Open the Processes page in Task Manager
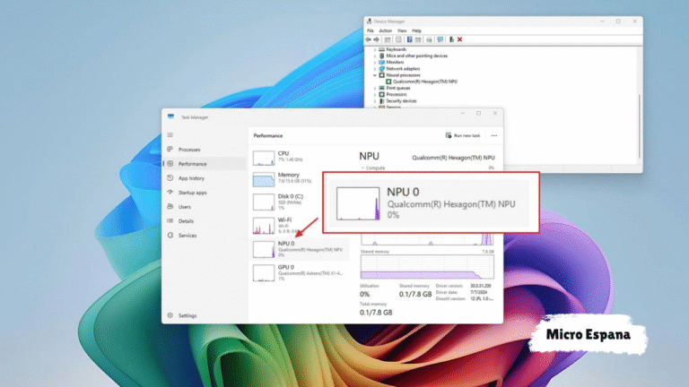The height and width of the screenshot is (387, 689). [x=188, y=150]
